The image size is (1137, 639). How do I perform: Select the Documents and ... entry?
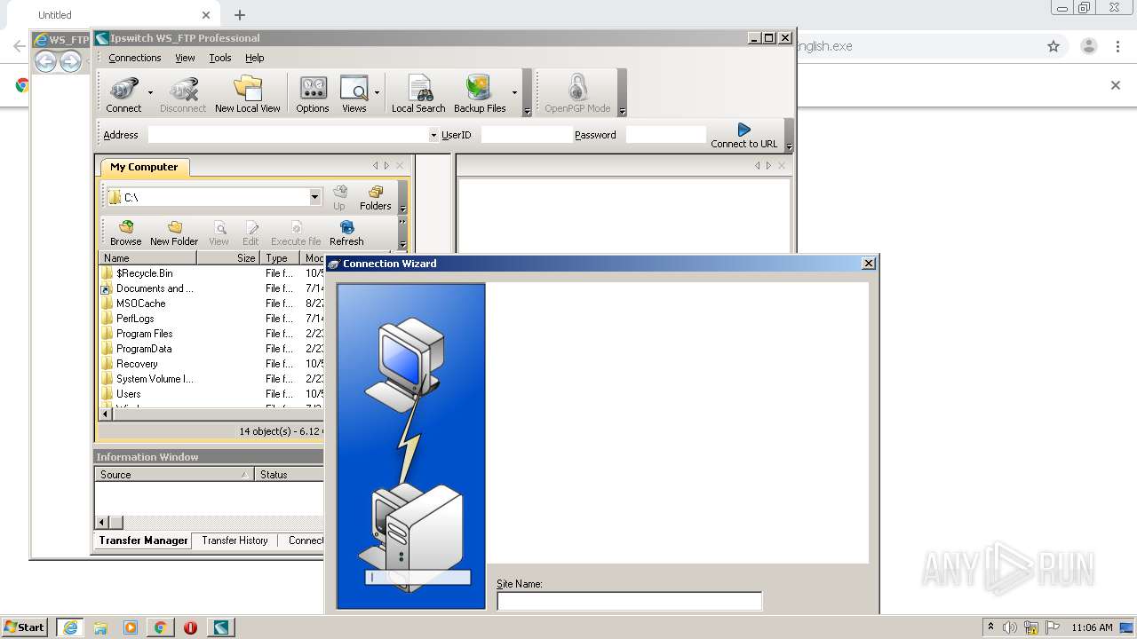pyautogui.click(x=155, y=288)
